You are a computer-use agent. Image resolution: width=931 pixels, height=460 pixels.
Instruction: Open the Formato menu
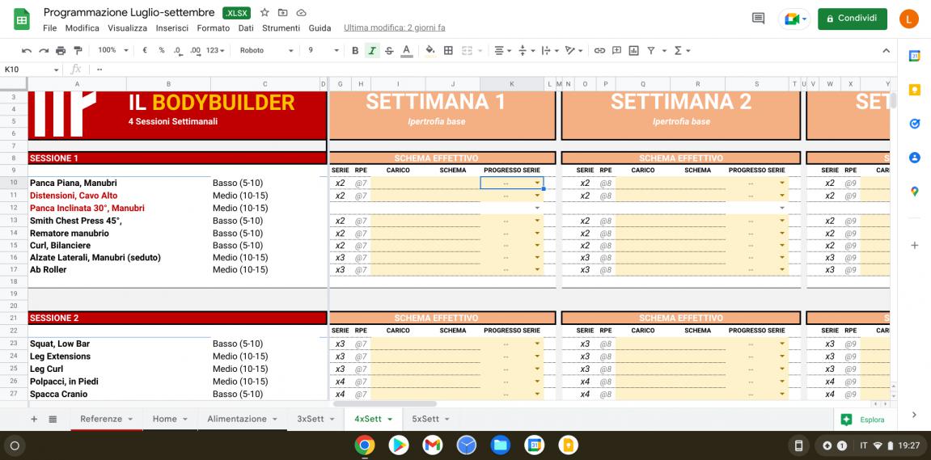click(213, 27)
